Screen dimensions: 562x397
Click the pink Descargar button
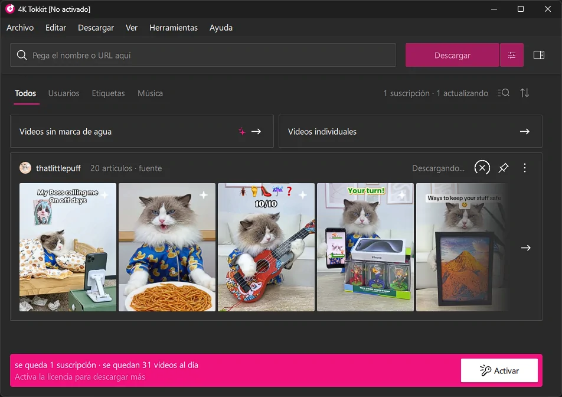pyautogui.click(x=452, y=55)
